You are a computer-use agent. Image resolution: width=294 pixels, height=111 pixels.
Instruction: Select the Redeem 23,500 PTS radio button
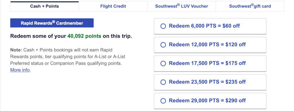click(x=163, y=82)
